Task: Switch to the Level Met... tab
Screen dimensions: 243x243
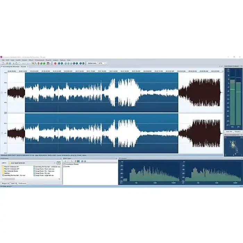Action: coord(229,132)
